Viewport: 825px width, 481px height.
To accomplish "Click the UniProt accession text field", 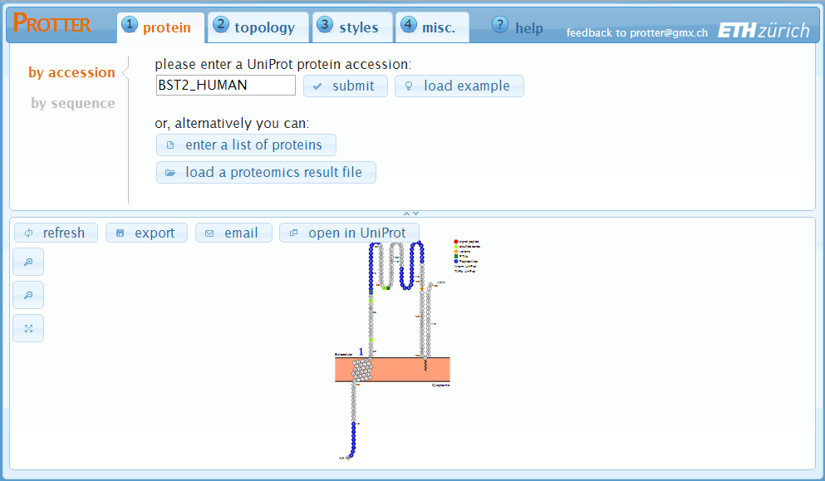I will click(x=225, y=85).
